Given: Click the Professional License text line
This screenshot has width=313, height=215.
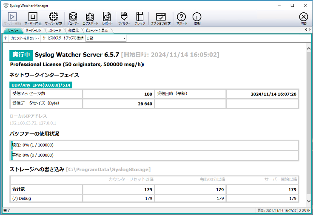Looking at the screenshot, I should pos(77,65).
